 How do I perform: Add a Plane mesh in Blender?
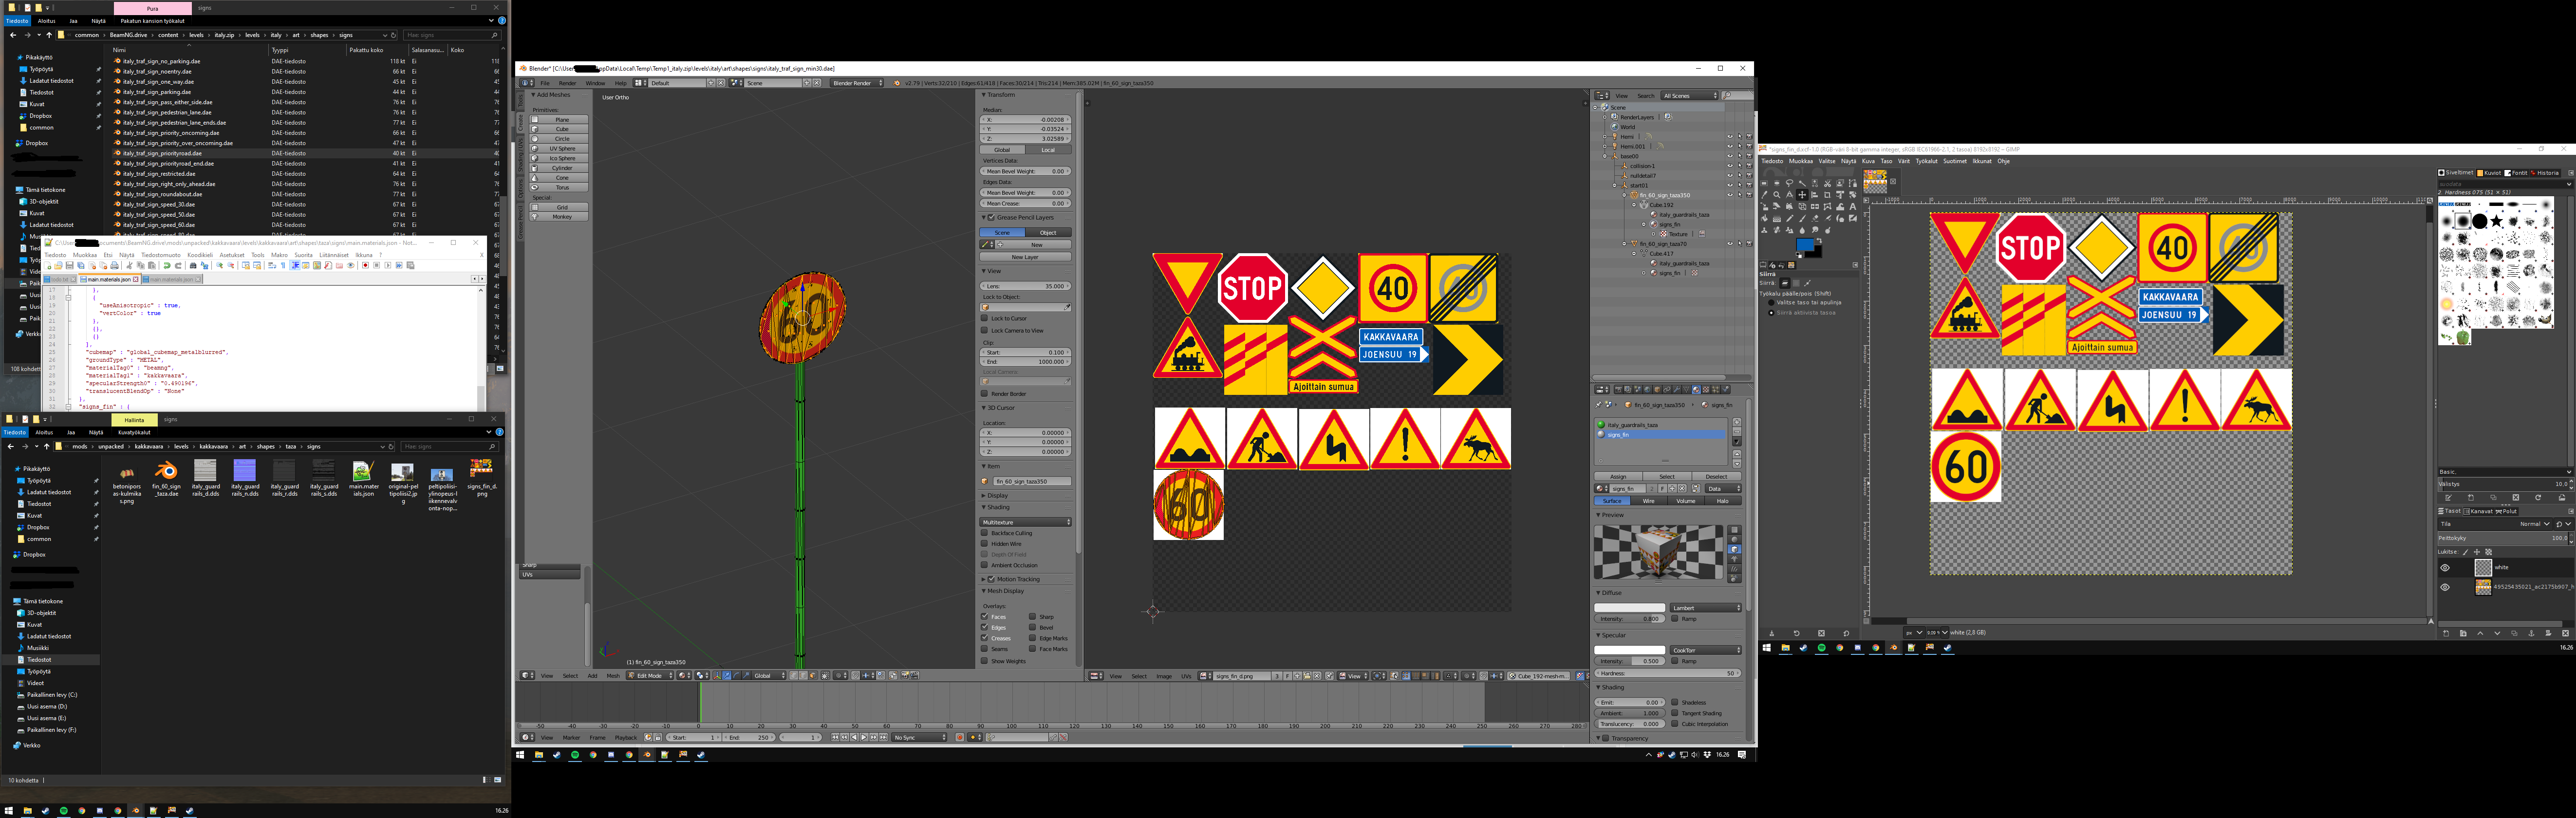tap(560, 119)
